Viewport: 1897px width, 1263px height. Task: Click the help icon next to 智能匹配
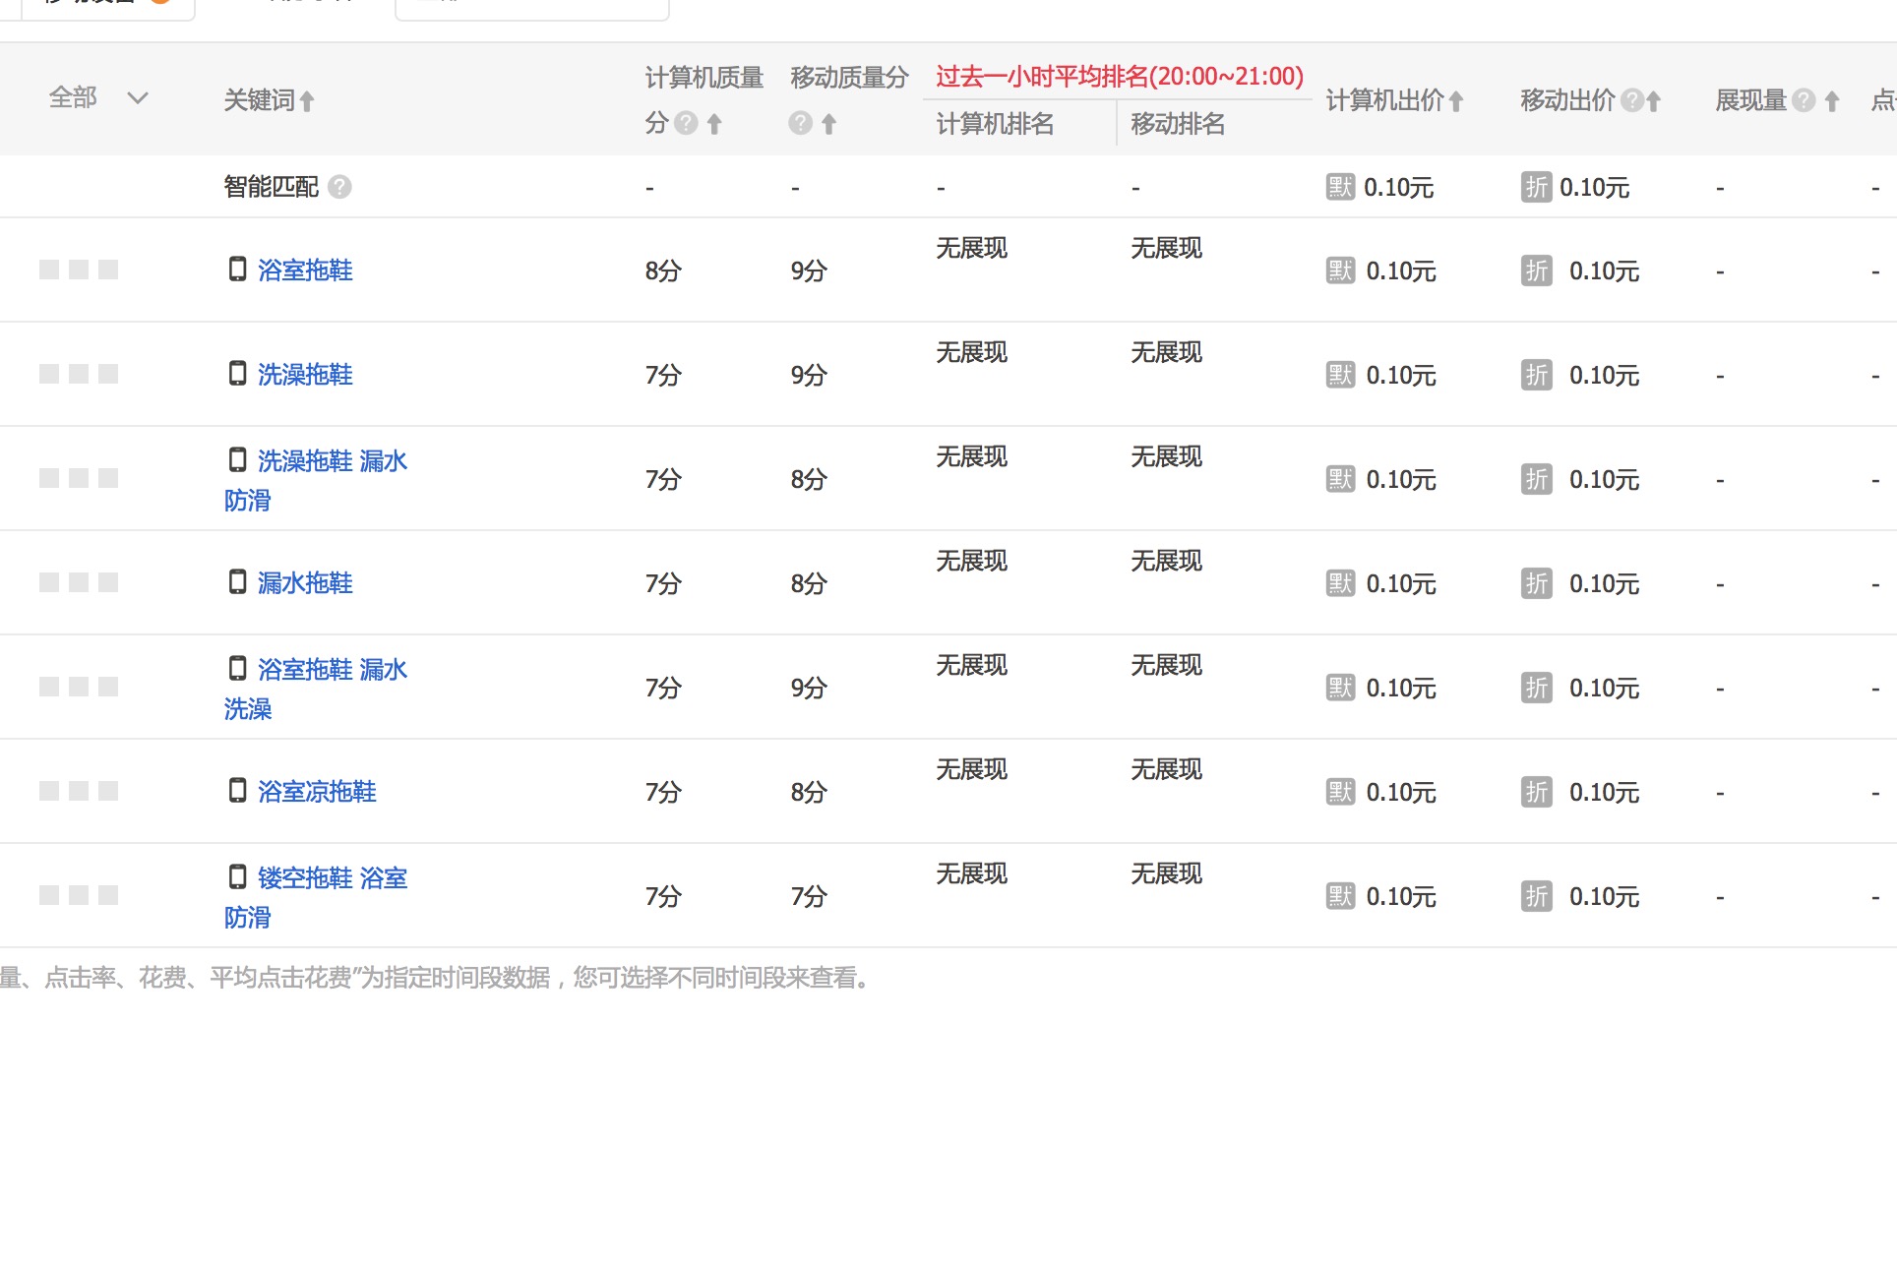339,187
